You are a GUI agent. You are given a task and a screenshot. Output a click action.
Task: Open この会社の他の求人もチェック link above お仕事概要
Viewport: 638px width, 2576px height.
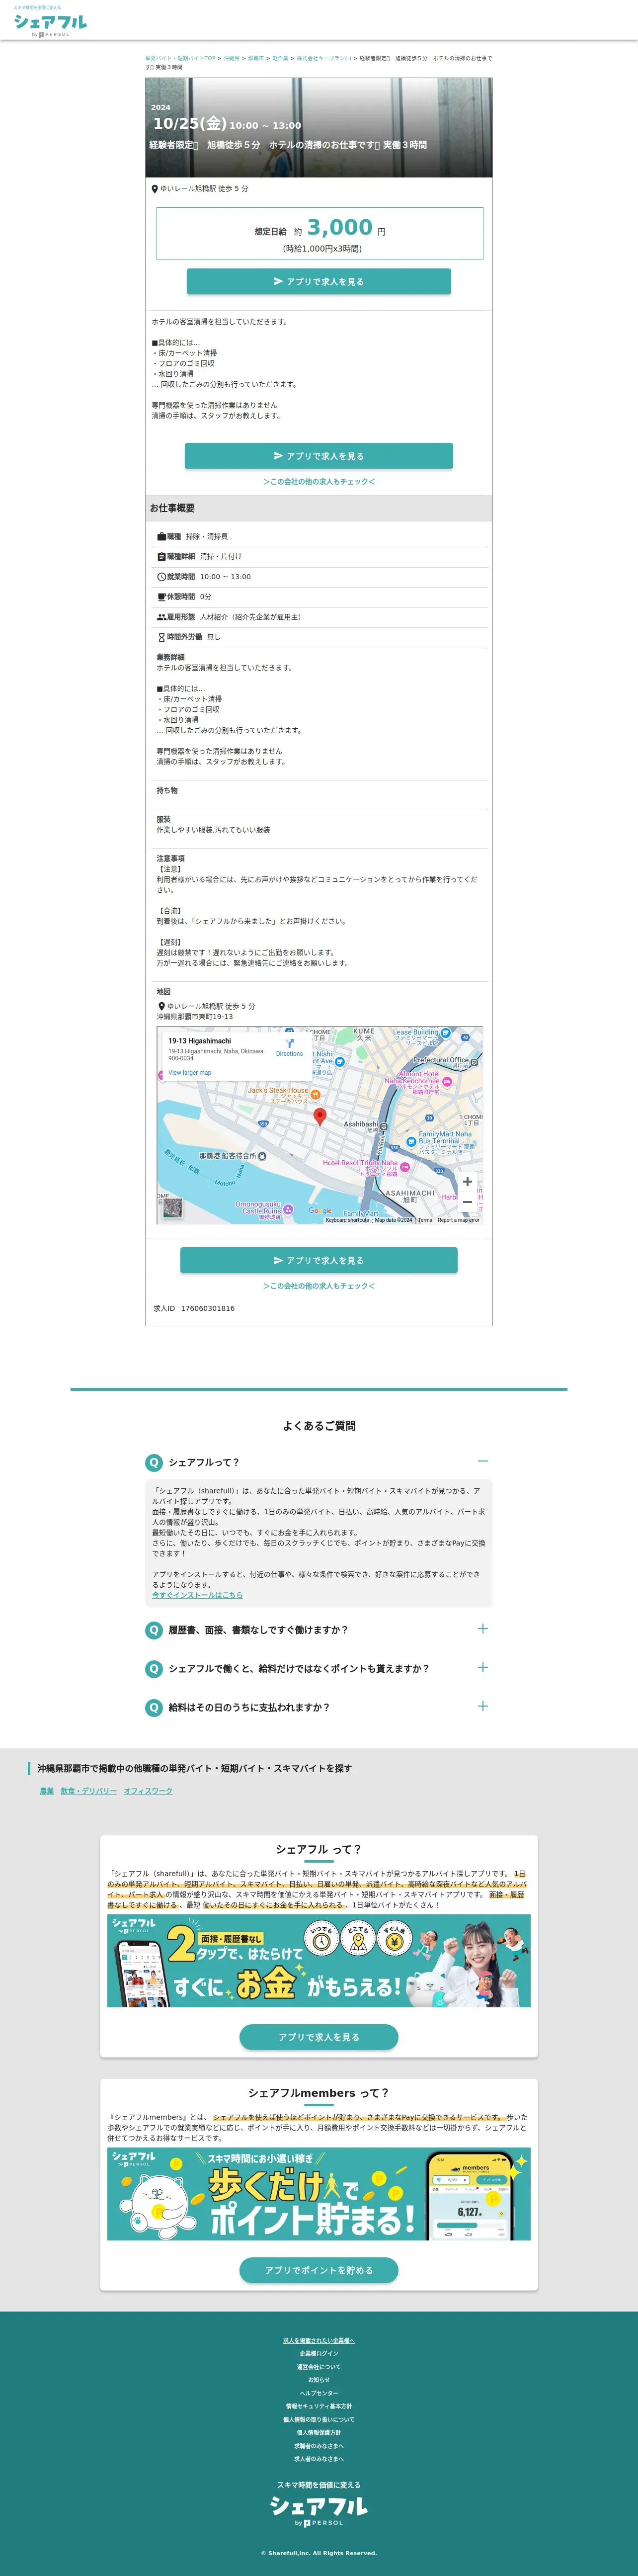(x=319, y=482)
